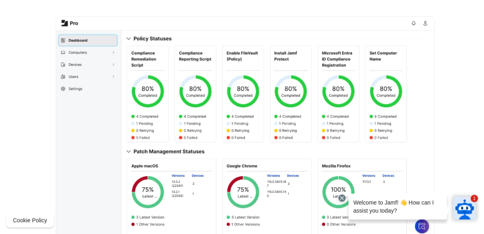The height and width of the screenshot is (234, 484).
Task: Click the Patch Management Statuses heading
Action: [169, 152]
